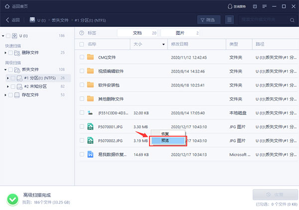The width and height of the screenshot is (299, 210).
Task: Toggle select-all checkbox in the 名称 header
Action: point(81,44)
